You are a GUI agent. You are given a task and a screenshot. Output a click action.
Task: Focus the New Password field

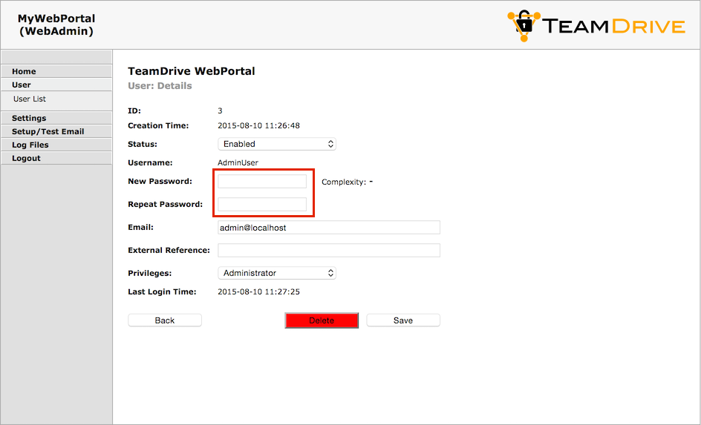tap(262, 181)
